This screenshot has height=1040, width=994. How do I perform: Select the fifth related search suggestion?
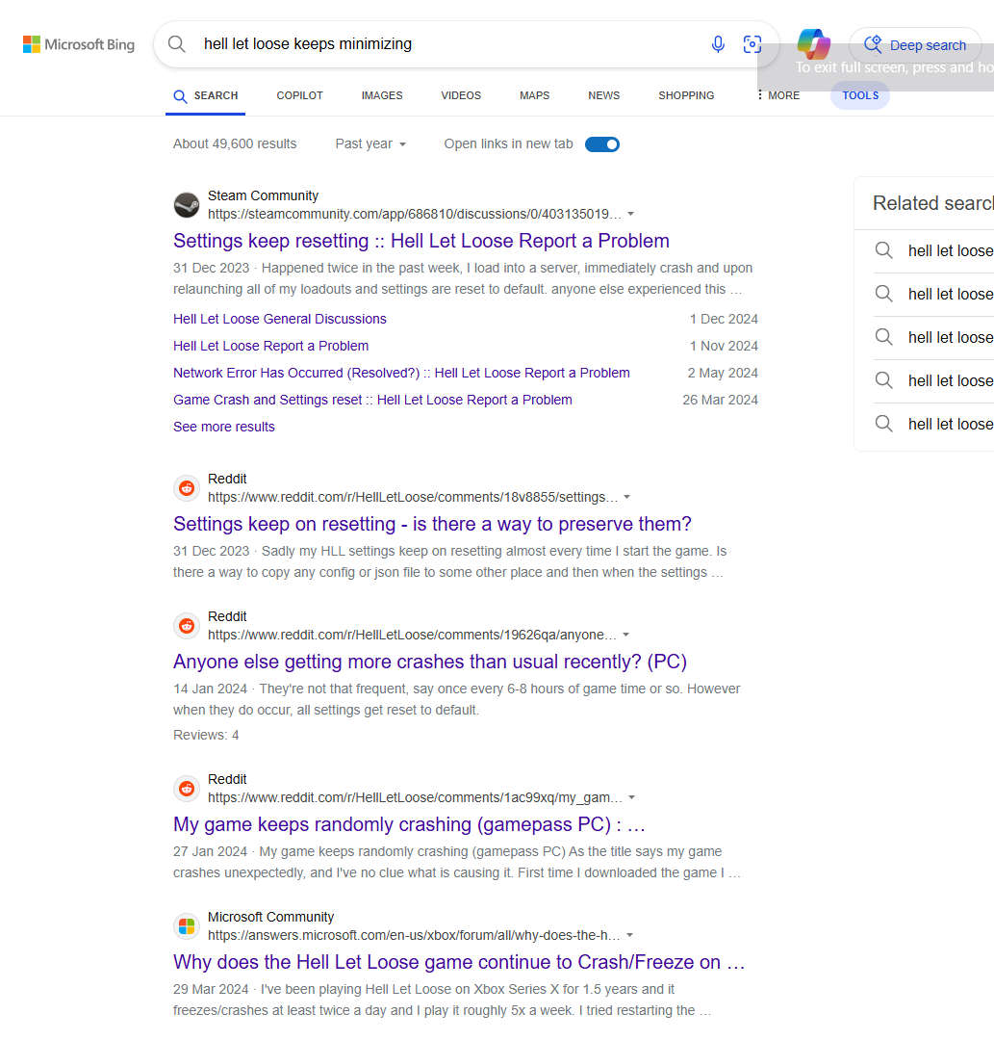[934, 424]
